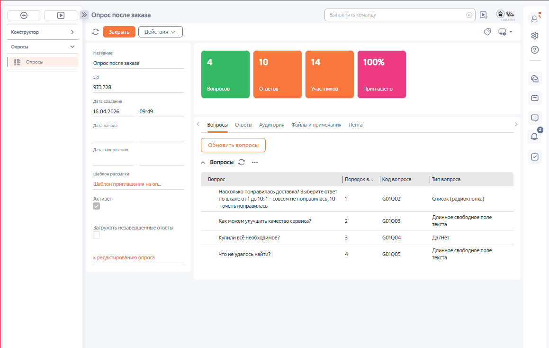Click the tag icon in toolbar

(487, 32)
